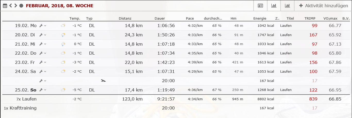This screenshot has height=118, width=352.
Task: Open the calendar date picker icon
Action: tap(5, 6)
